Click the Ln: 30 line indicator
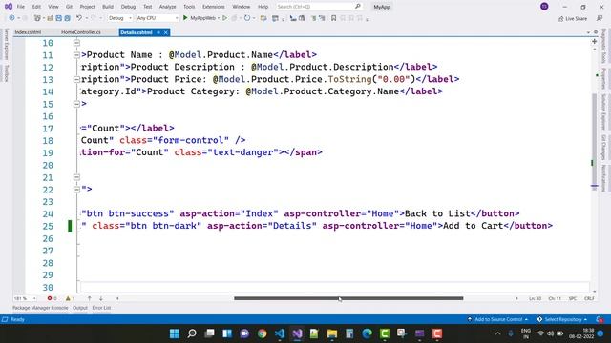Screen dimensions: 611x343 [535, 298]
